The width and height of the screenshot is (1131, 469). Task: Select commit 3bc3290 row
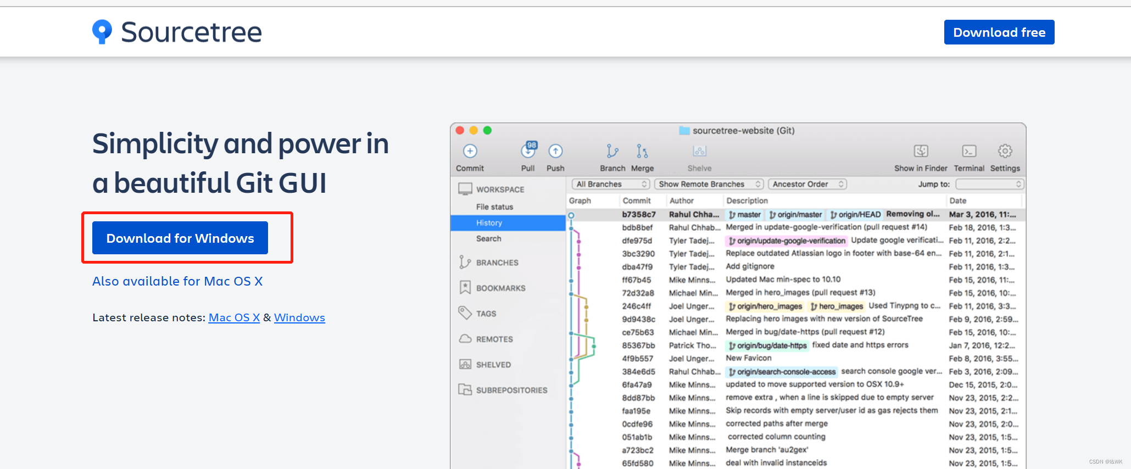tap(795, 254)
